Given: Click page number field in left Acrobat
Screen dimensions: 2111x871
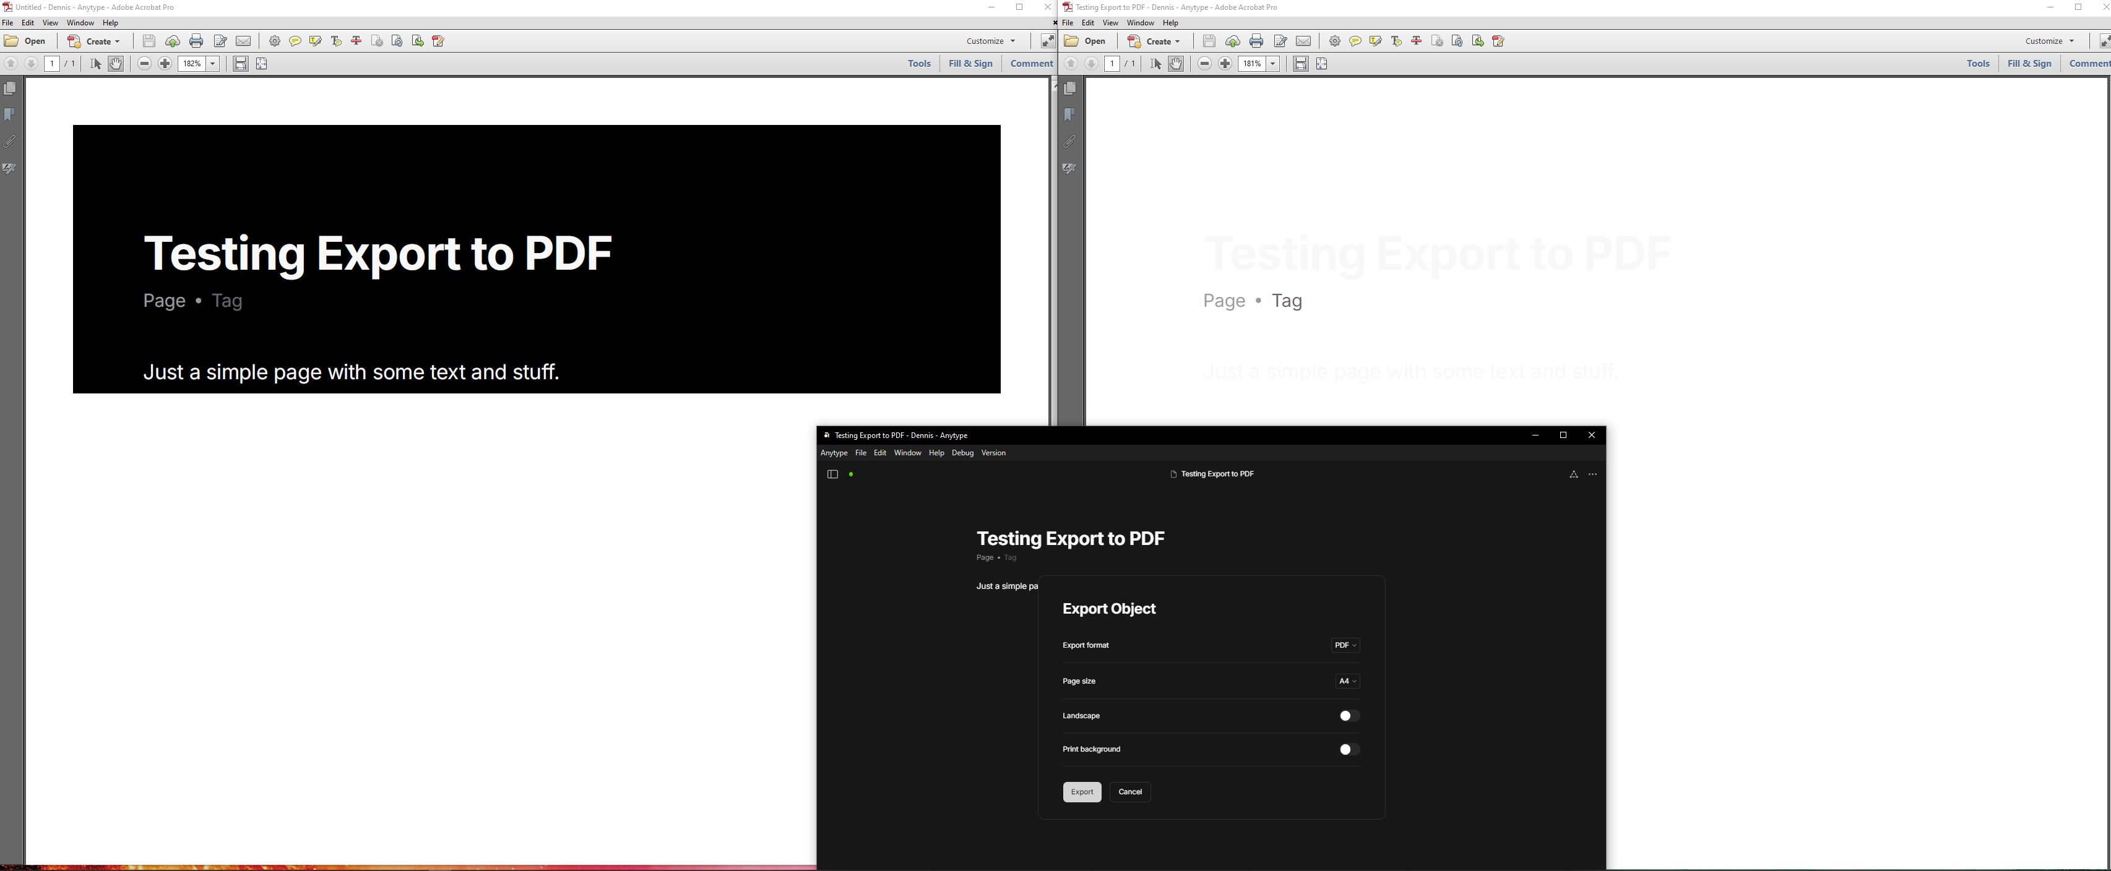Looking at the screenshot, I should tap(51, 64).
